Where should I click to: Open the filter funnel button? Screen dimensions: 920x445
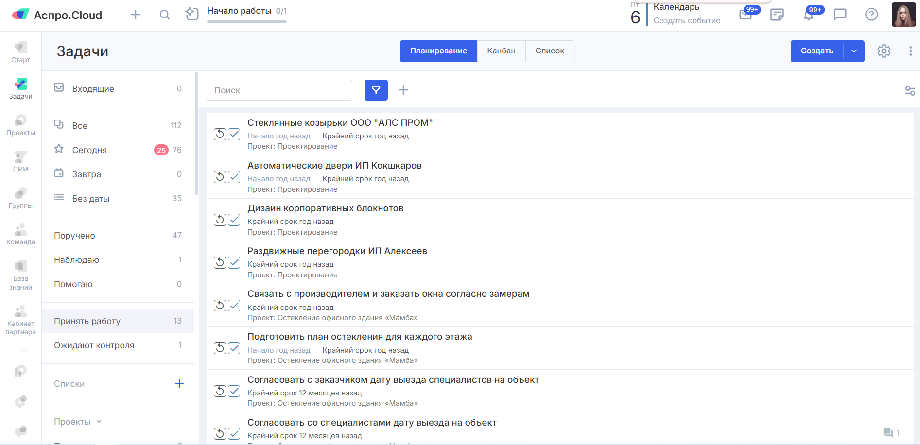point(376,90)
